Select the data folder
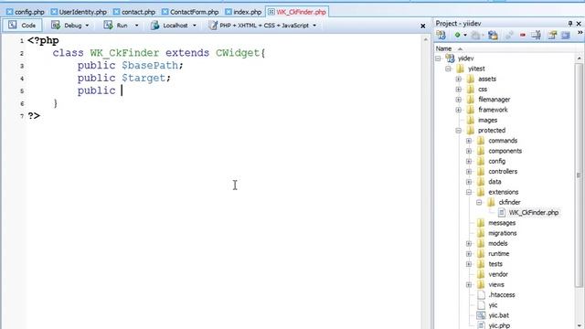Image resolution: width=585 pixels, height=329 pixels. tap(495, 182)
